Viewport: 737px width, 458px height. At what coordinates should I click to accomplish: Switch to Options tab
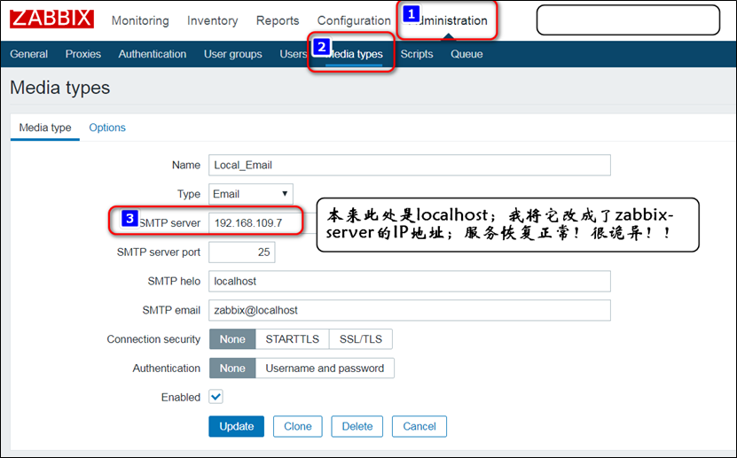(x=107, y=128)
